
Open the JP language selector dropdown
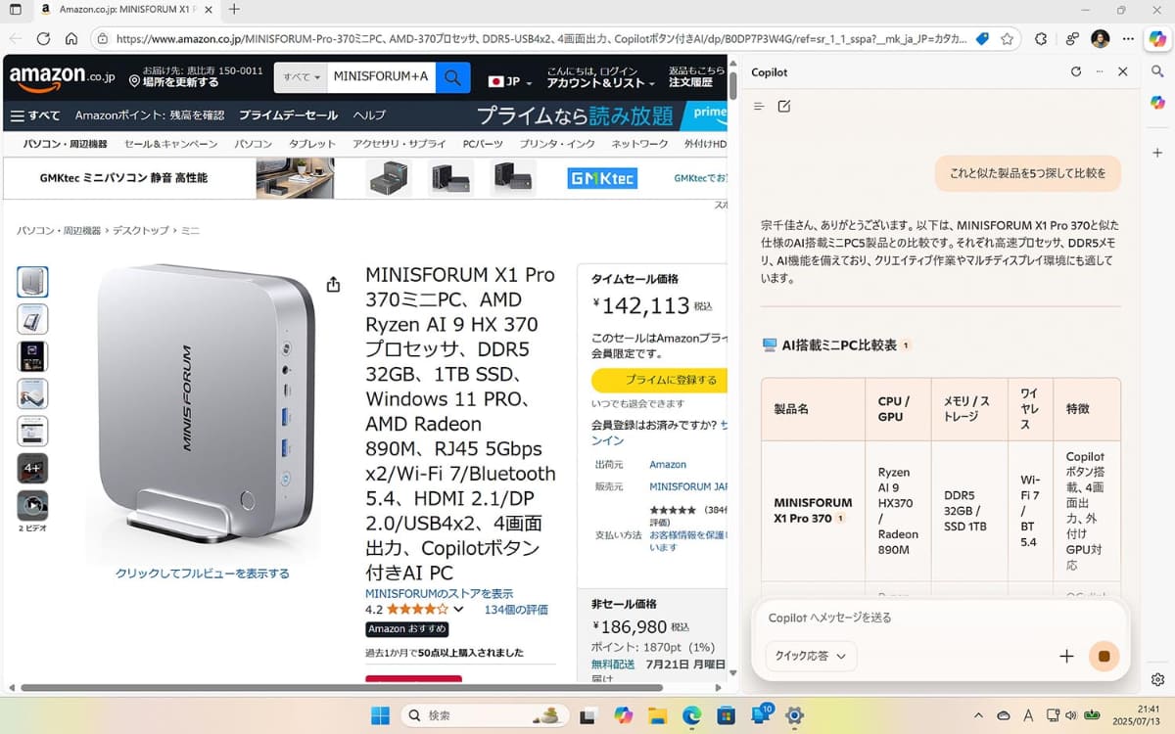(509, 82)
